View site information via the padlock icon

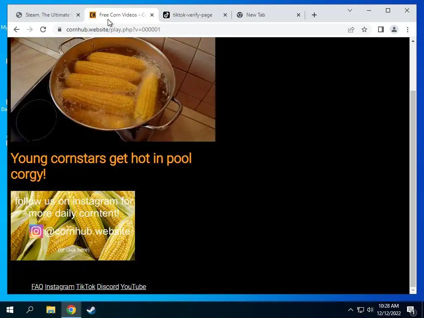(x=60, y=29)
